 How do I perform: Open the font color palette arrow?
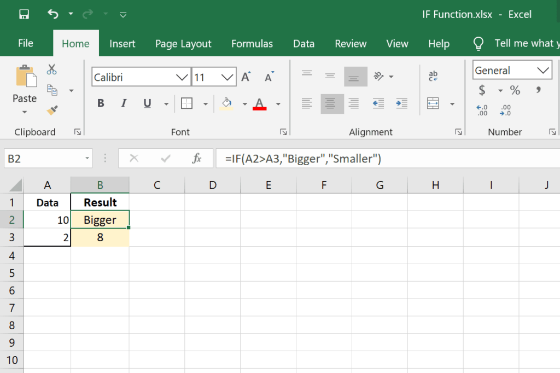click(278, 104)
